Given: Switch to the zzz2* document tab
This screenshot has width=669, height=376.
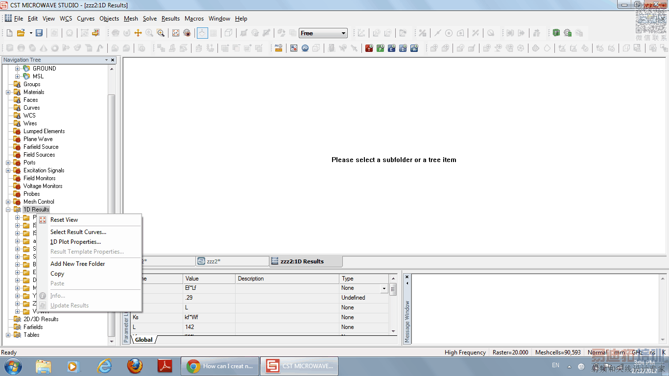Looking at the screenshot, I should 232,261.
